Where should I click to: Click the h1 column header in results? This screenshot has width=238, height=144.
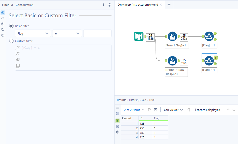coord(146,118)
